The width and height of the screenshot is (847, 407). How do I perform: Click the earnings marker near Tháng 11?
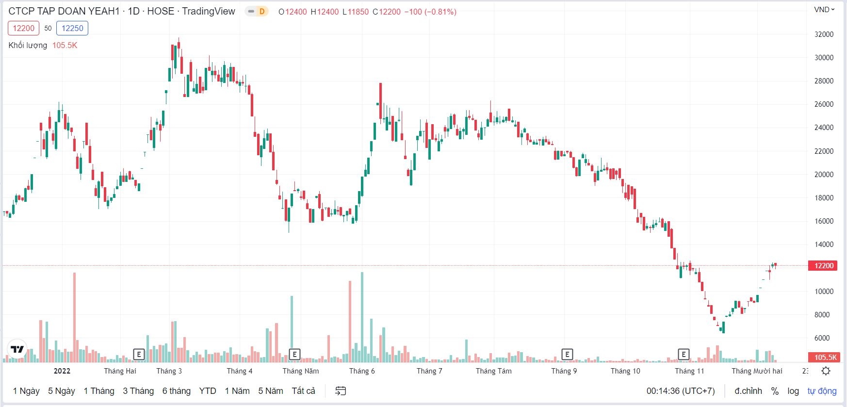(684, 355)
